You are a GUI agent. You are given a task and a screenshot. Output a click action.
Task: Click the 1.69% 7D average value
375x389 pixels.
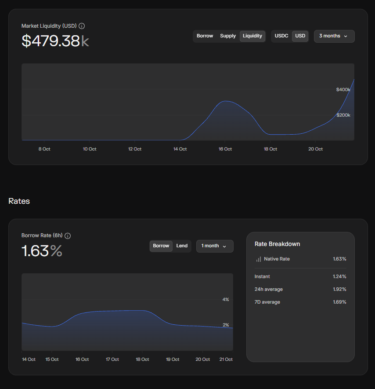(339, 302)
